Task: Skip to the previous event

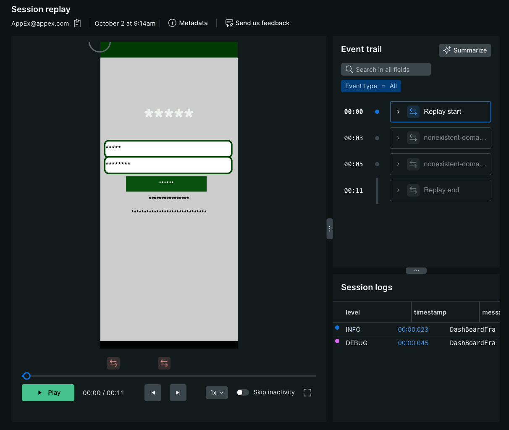Action: [153, 393]
